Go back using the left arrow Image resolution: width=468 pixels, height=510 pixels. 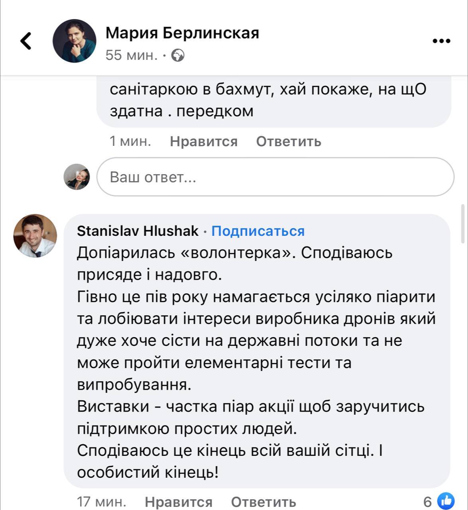(26, 41)
